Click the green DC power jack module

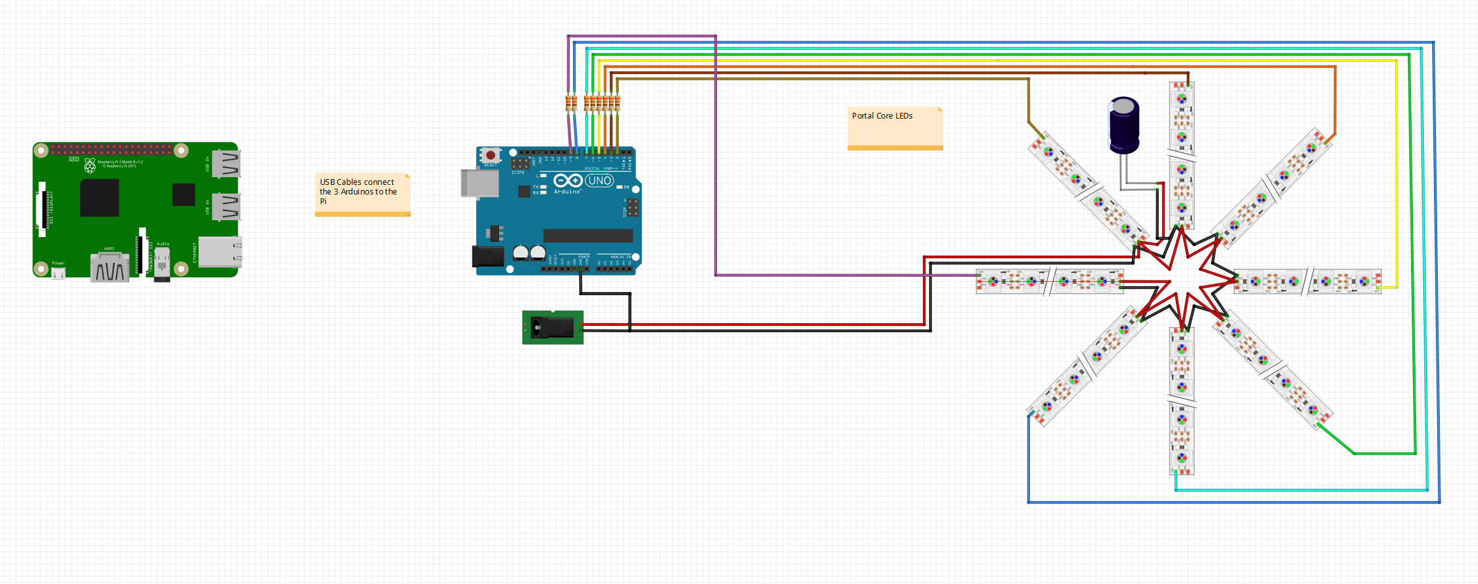[x=553, y=328]
